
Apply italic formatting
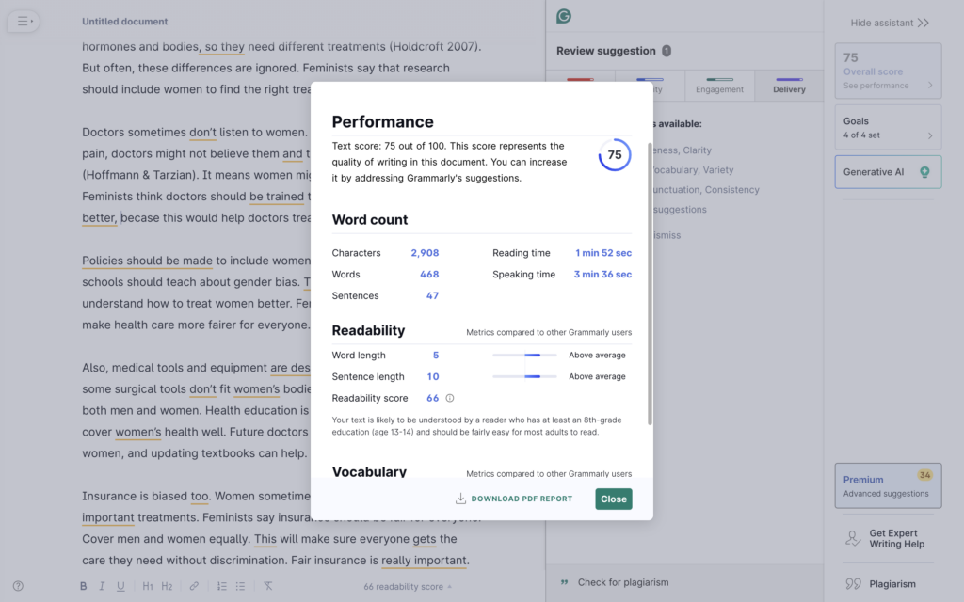[101, 585]
